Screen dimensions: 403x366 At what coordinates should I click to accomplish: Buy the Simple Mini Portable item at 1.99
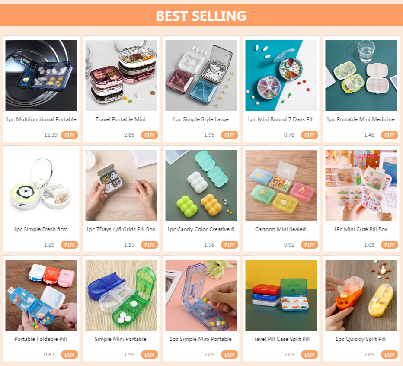pyautogui.click(x=149, y=355)
